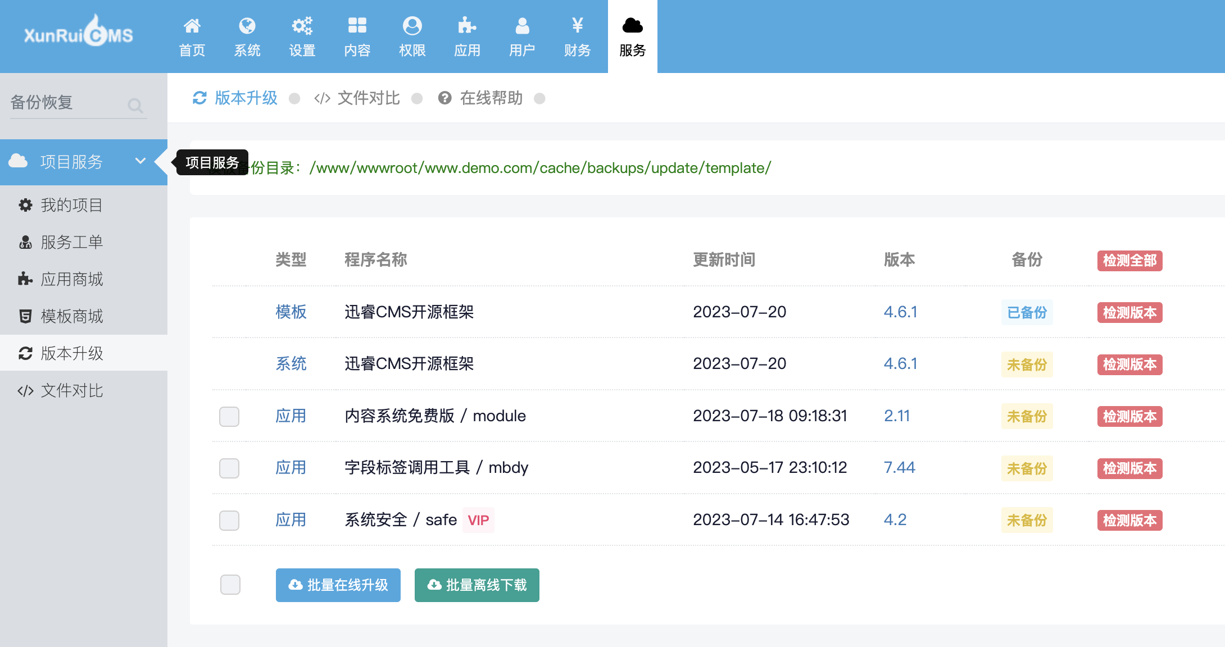Click the XunRuiCMS logo

pos(79,31)
